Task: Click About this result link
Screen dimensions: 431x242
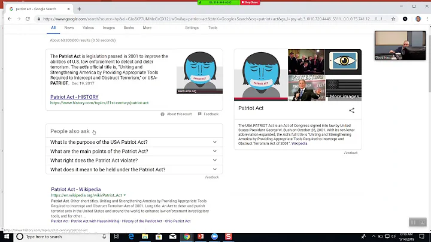Action: (x=179, y=114)
